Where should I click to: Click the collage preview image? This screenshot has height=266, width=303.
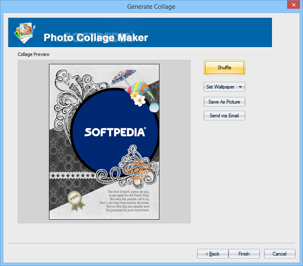(x=104, y=142)
